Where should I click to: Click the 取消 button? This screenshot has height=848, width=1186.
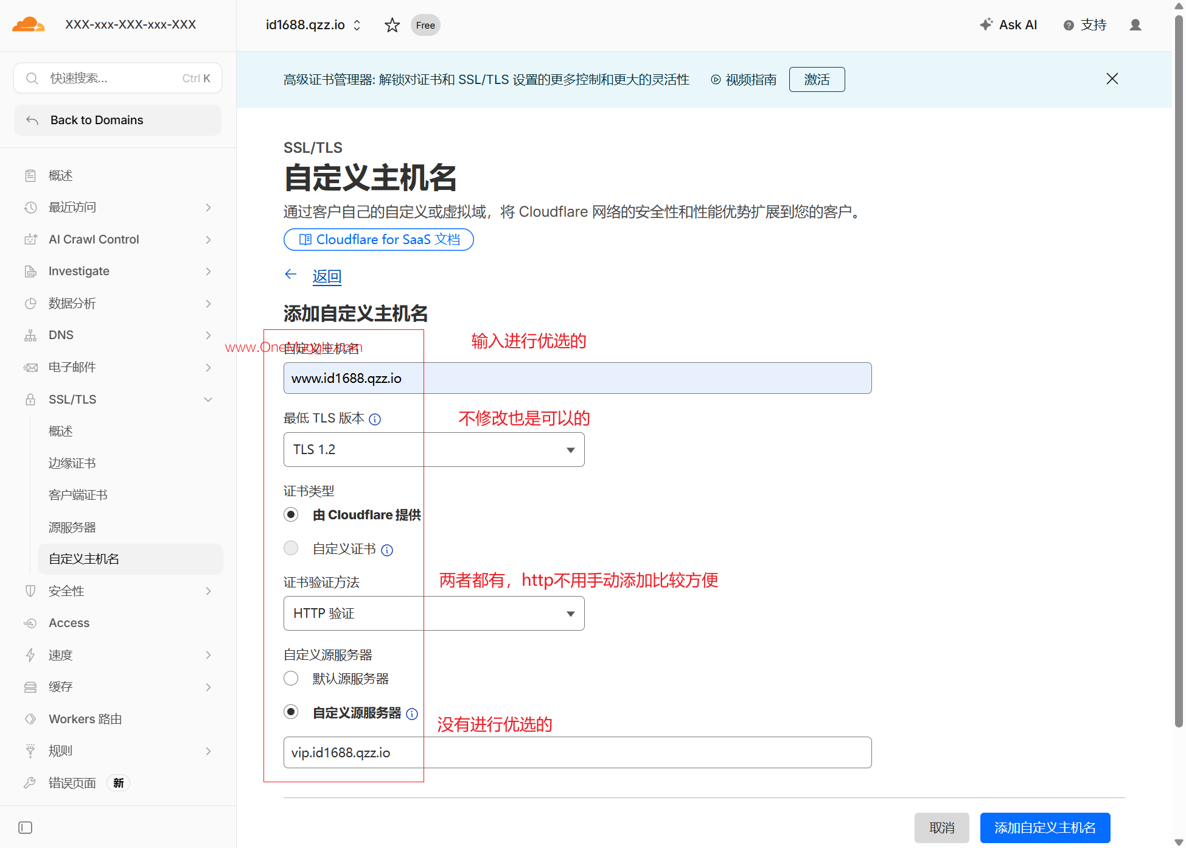coord(941,828)
